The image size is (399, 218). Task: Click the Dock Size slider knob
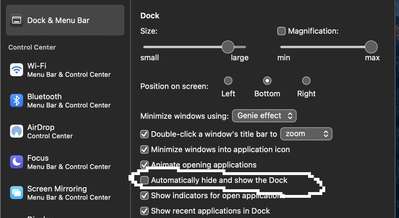click(x=228, y=47)
